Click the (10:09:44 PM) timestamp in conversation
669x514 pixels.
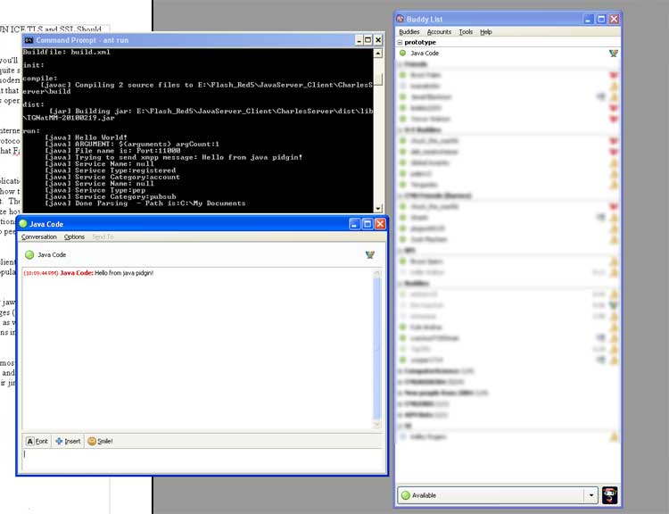(41, 273)
